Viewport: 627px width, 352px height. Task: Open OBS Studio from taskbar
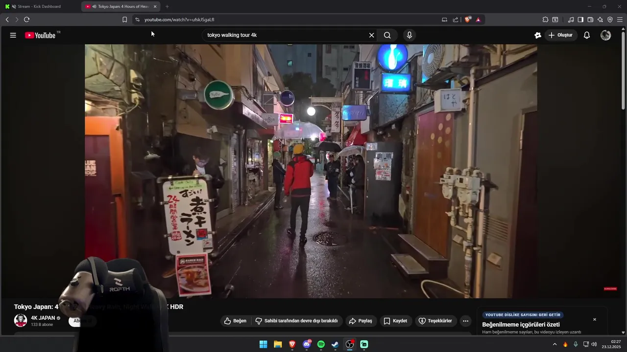click(x=350, y=344)
